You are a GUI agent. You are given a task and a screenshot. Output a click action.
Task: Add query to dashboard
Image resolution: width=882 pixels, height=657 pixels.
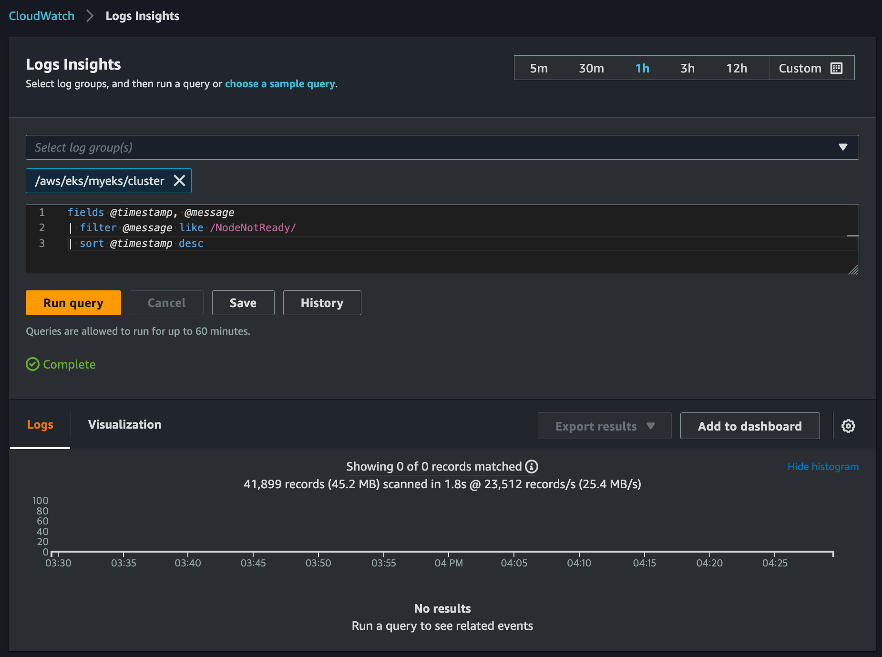(x=750, y=426)
